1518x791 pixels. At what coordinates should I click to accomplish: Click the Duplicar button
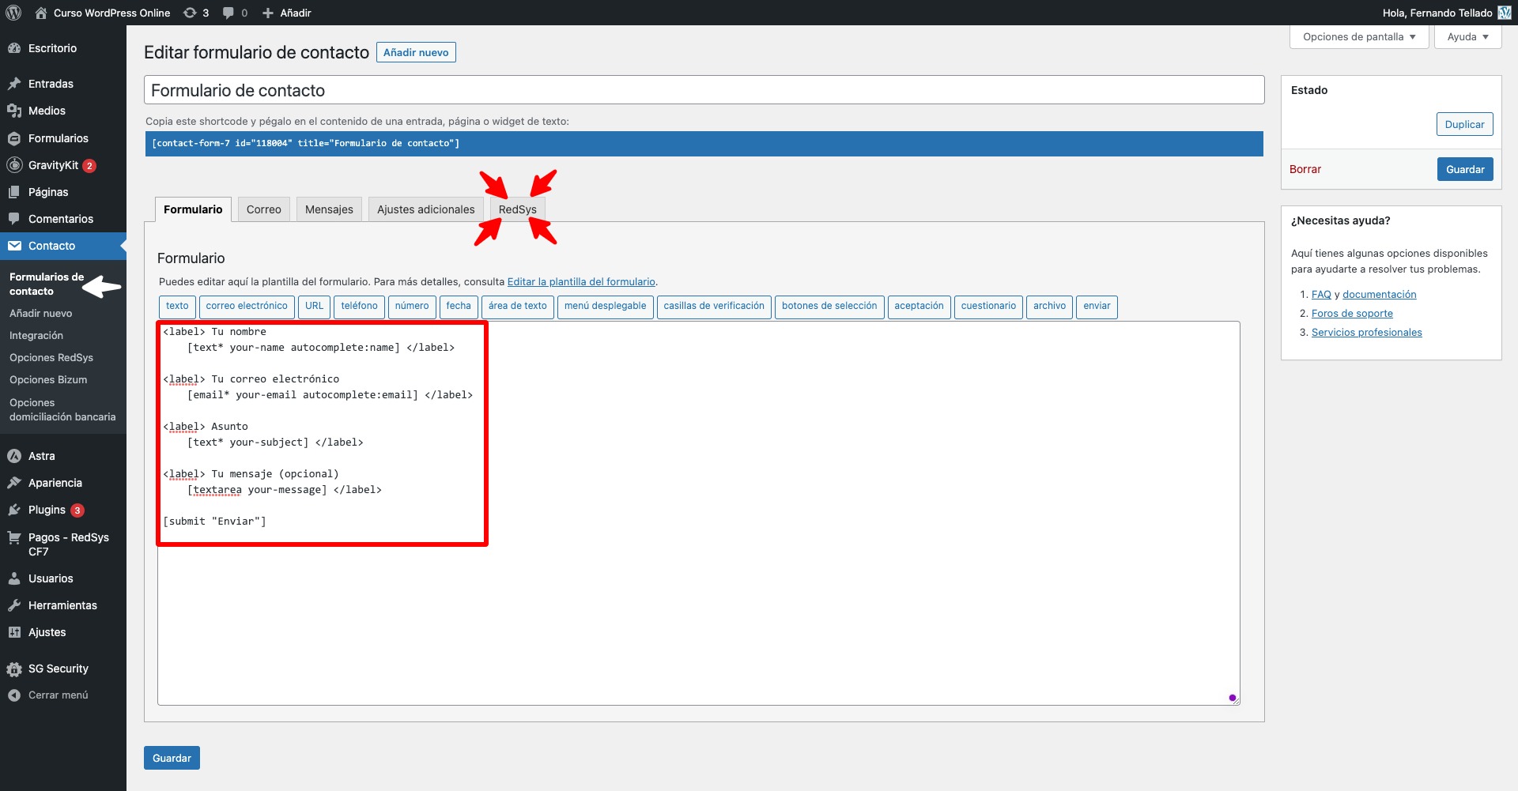1464,123
